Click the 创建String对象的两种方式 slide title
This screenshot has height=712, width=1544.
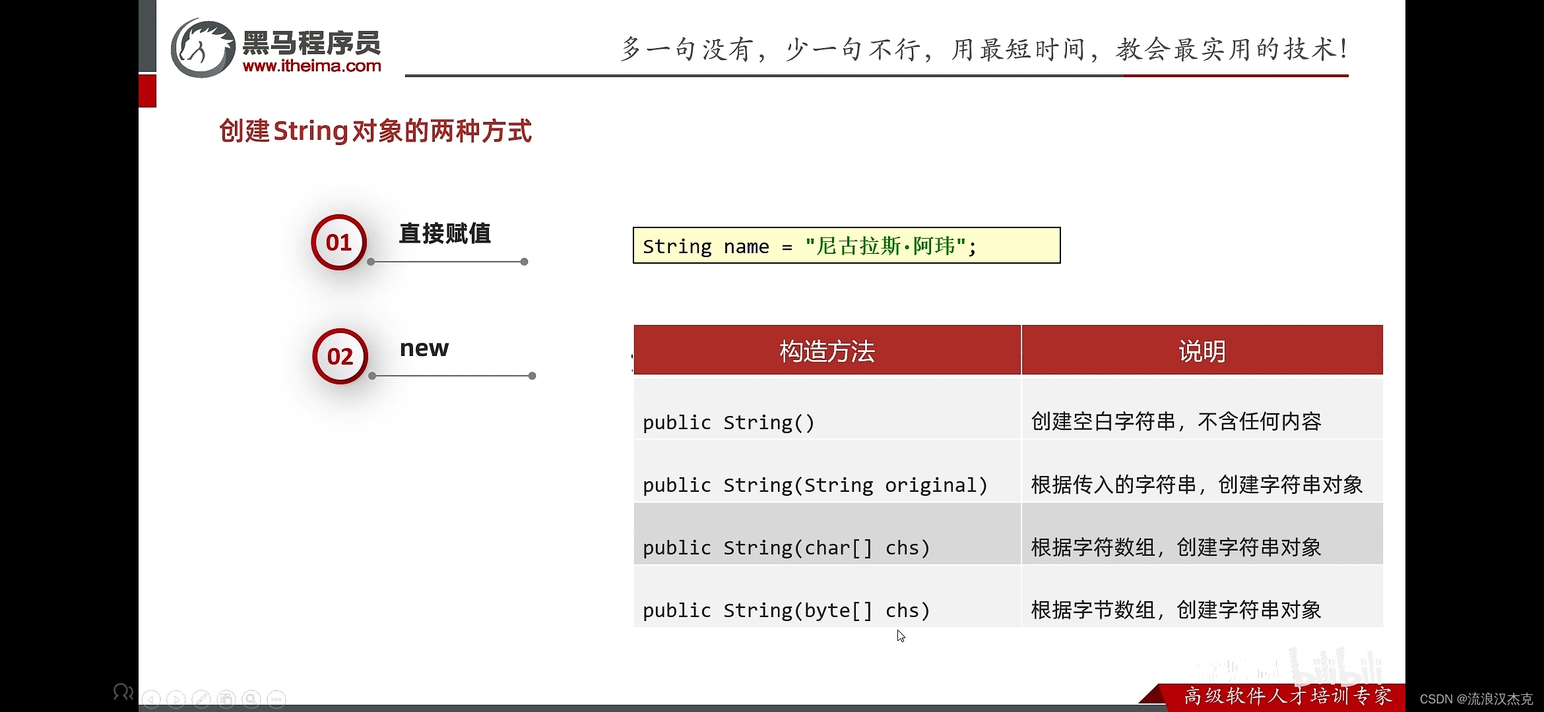pyautogui.click(x=375, y=131)
